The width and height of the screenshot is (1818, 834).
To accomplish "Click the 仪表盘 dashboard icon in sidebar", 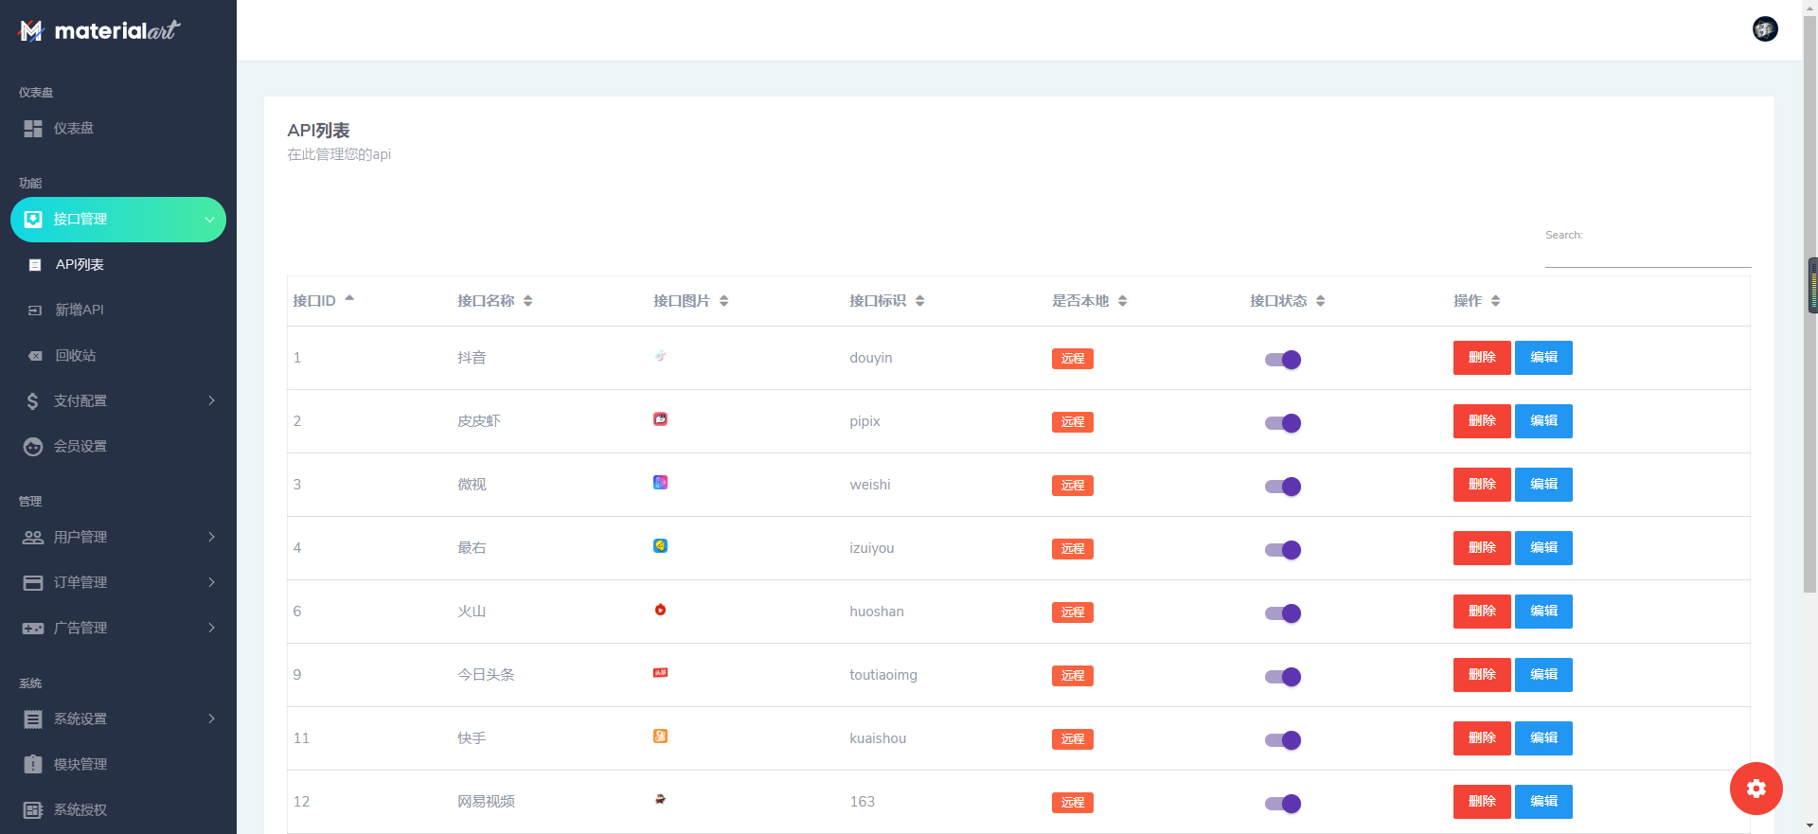I will [33, 129].
